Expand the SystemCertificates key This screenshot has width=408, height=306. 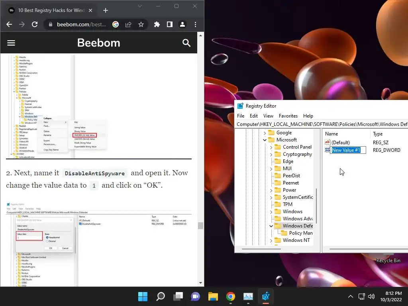[x=271, y=198]
